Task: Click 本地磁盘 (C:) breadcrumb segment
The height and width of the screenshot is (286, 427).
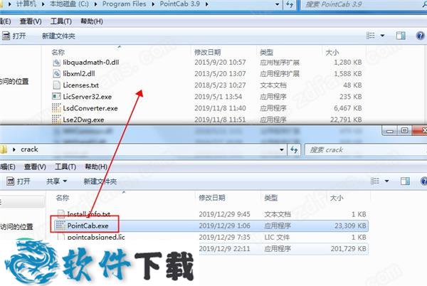Action: pos(70,4)
